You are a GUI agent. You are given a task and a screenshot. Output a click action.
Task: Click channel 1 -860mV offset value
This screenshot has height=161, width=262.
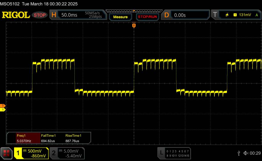coord(38,156)
